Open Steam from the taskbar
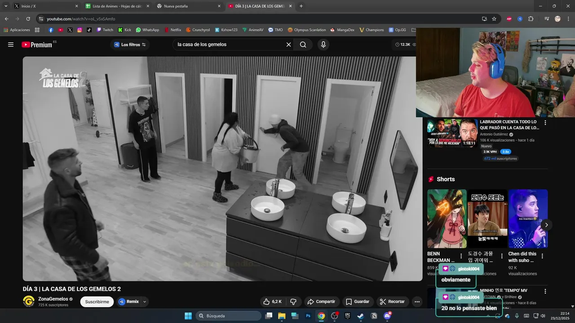Screen dimensions: 575x323 (361, 316)
